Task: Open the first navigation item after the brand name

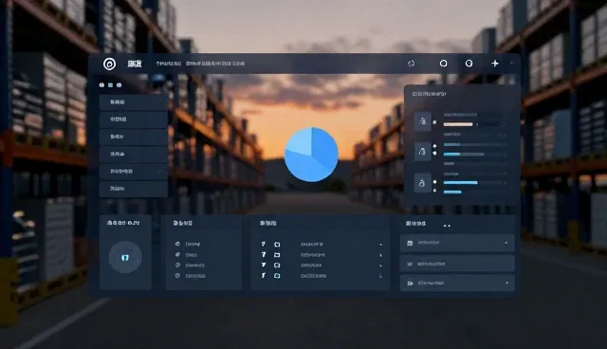Action: pos(169,64)
